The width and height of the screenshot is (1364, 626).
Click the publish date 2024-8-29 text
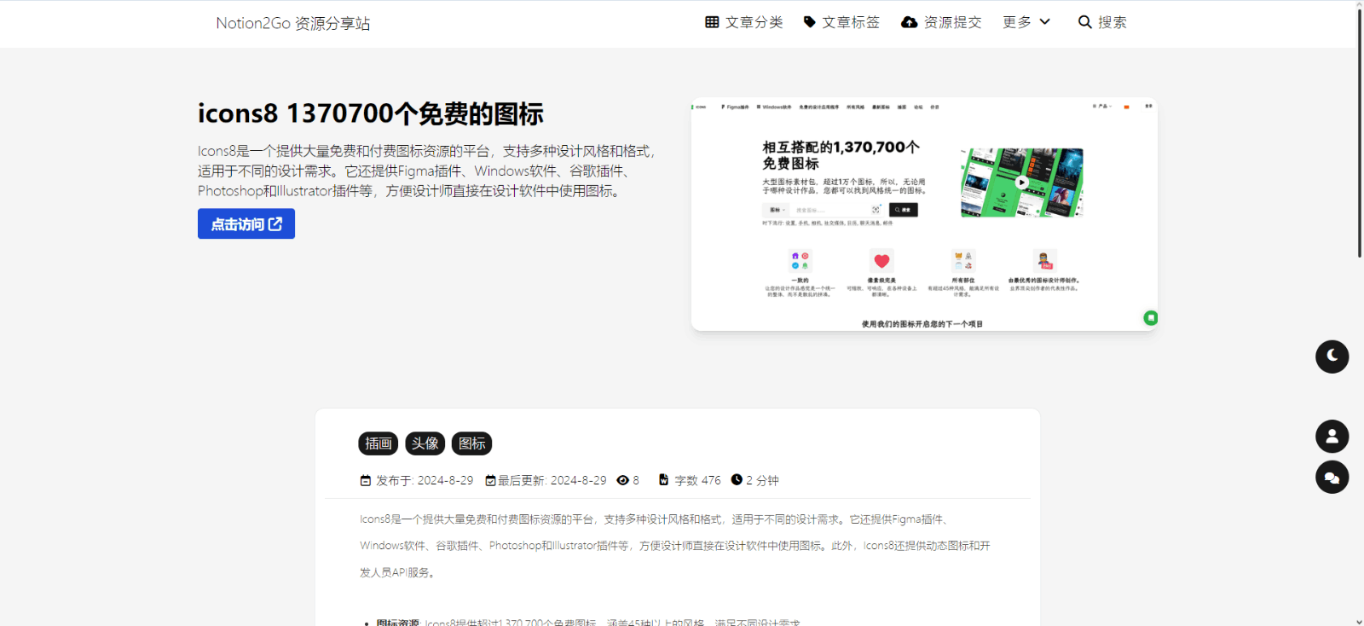click(445, 480)
